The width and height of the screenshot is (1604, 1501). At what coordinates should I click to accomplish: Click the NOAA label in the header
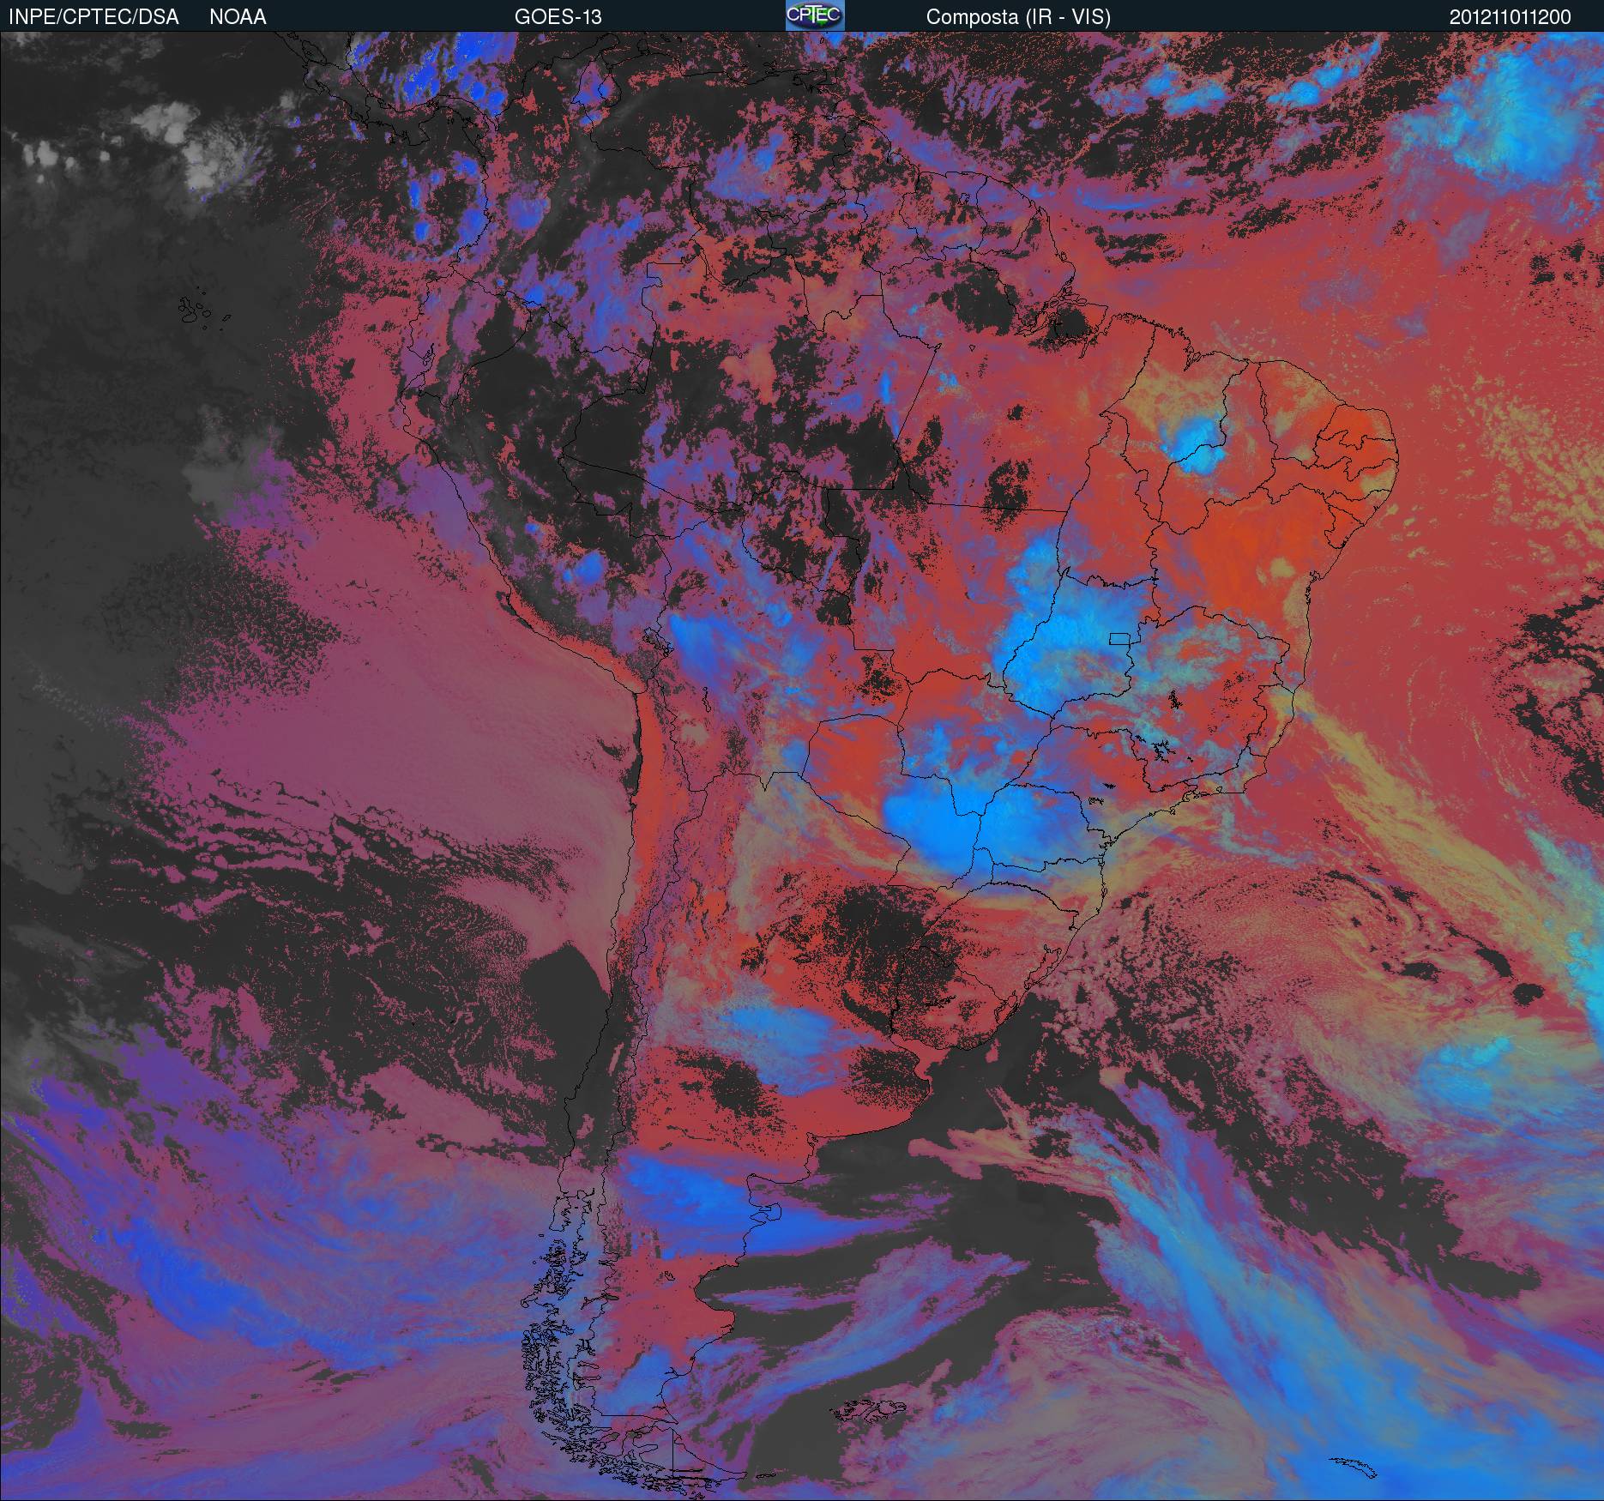coord(238,17)
